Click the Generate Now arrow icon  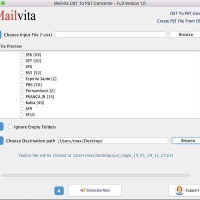point(82,190)
